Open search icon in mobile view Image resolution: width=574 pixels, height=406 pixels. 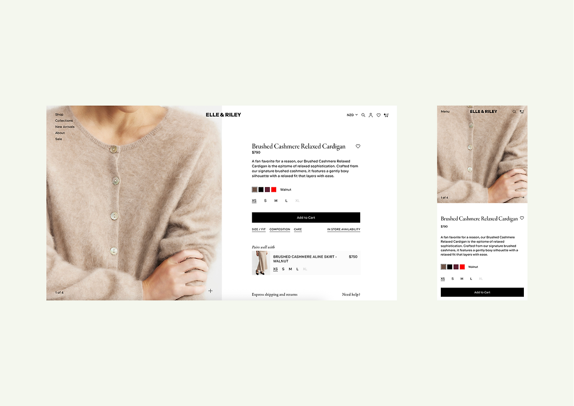(515, 112)
